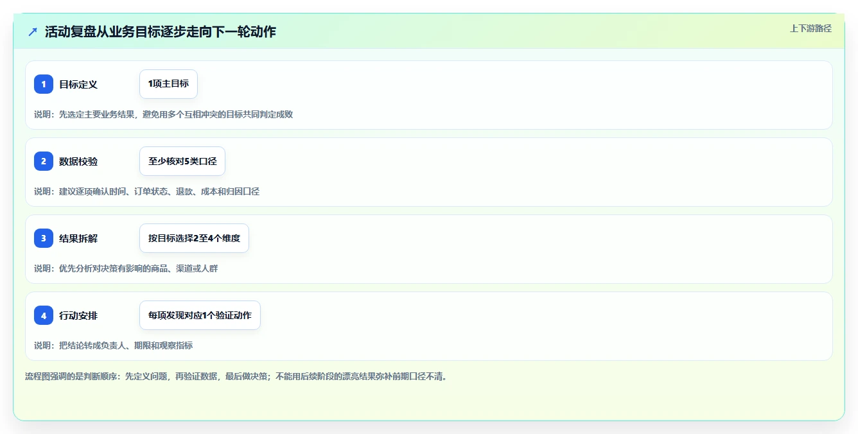Click the 上下游路径 label
The image size is (858, 434).
[810, 28]
